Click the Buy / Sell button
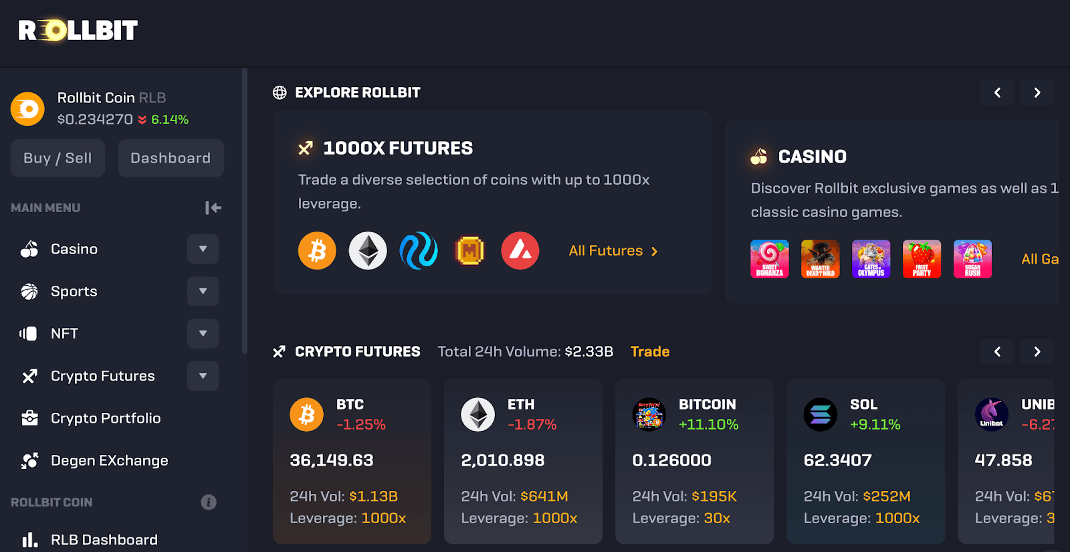This screenshot has width=1070, height=552. (x=58, y=158)
